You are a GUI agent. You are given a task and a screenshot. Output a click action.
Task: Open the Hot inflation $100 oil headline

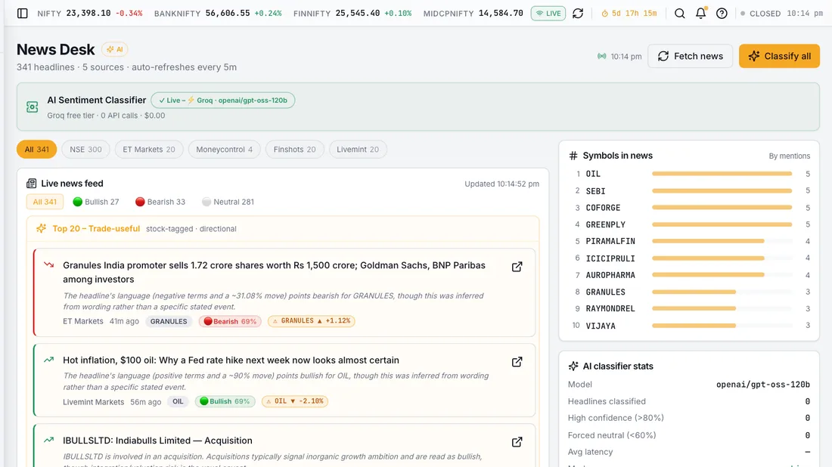pyautogui.click(x=231, y=360)
